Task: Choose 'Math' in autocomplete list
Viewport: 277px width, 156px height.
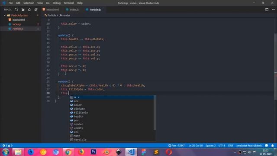Action: (x=112, y=136)
